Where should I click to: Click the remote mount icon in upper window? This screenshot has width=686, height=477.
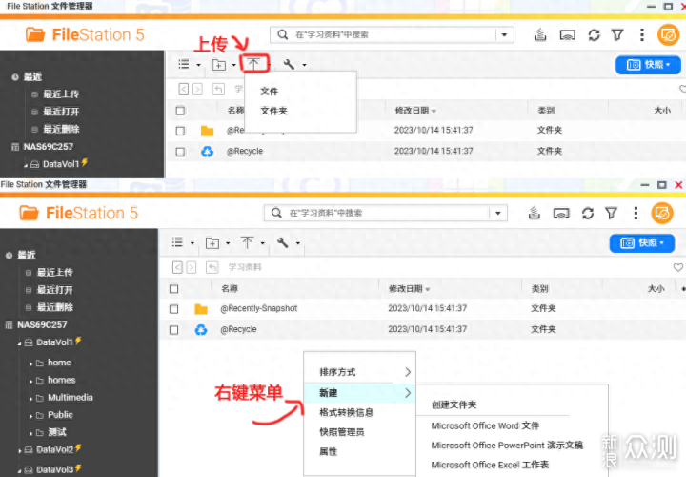[568, 35]
